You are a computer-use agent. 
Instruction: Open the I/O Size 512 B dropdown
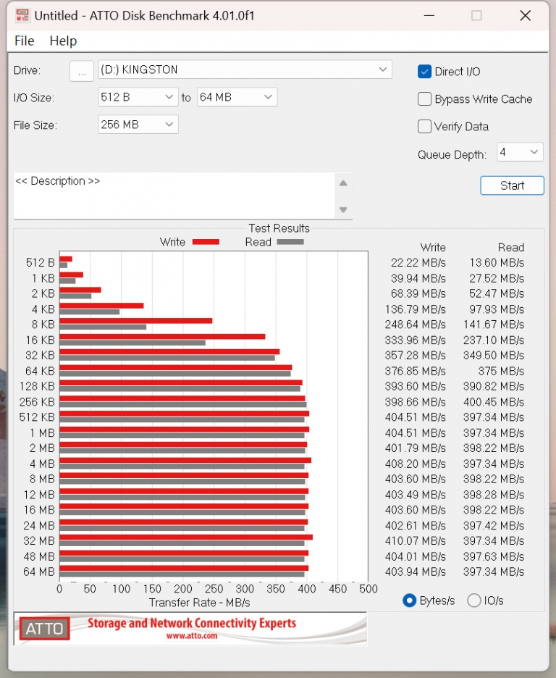[x=138, y=97]
